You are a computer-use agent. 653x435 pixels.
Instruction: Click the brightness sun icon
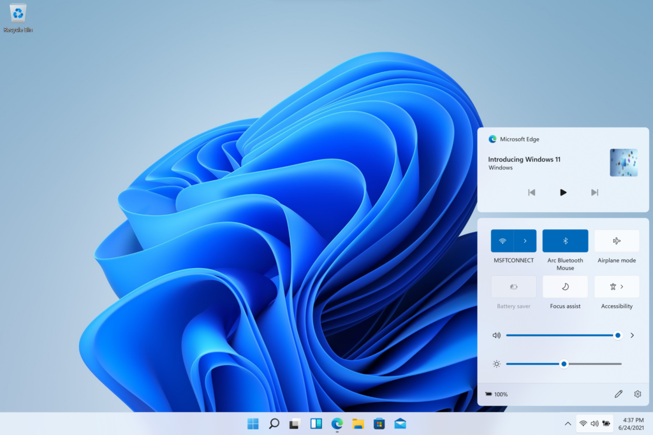coord(496,364)
